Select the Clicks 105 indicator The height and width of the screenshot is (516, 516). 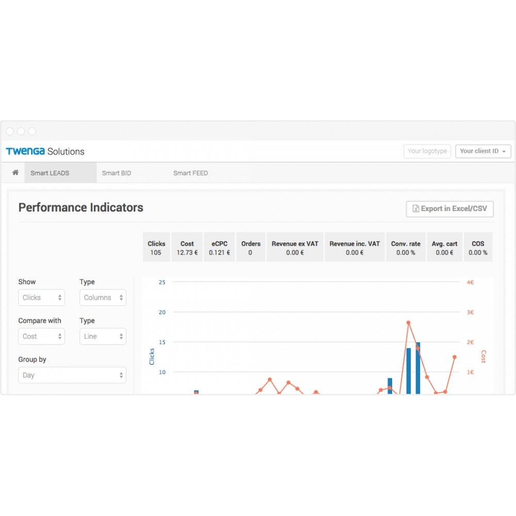(x=156, y=247)
